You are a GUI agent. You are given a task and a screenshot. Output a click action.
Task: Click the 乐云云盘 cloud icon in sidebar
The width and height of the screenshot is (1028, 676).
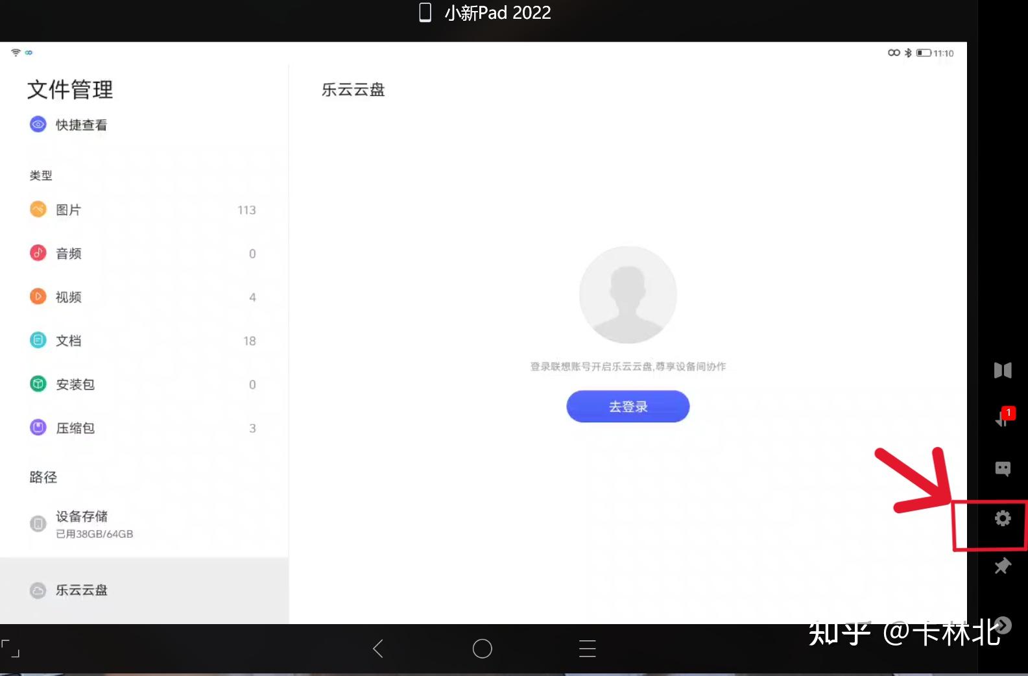coord(38,590)
